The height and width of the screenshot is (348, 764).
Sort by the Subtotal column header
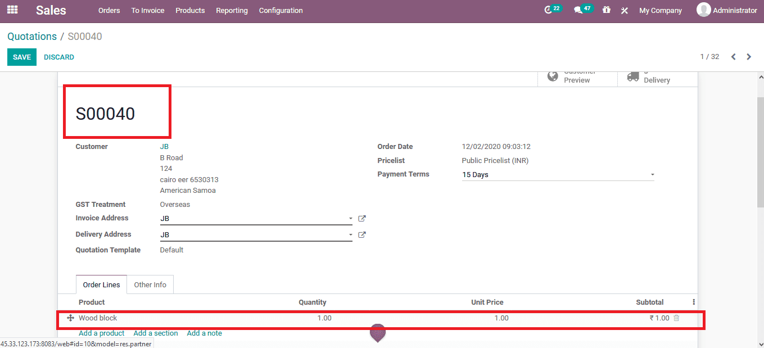[x=650, y=302]
